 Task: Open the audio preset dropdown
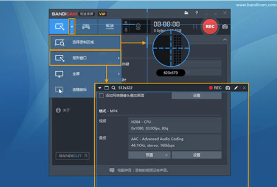click(150, 155)
